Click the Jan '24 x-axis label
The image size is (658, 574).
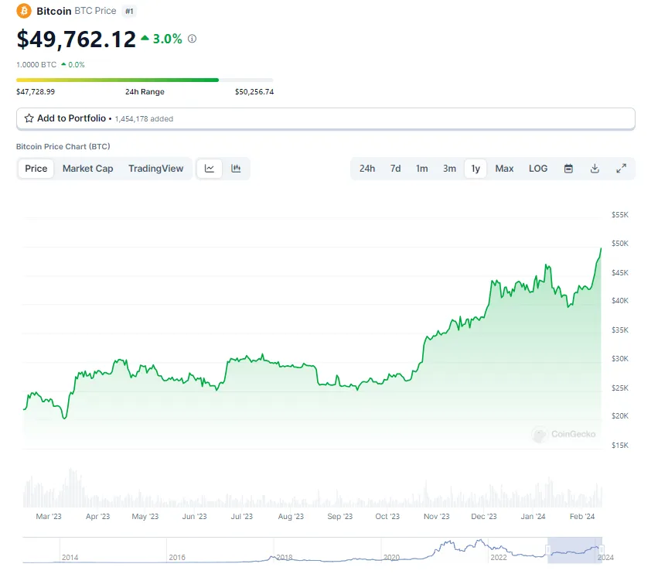tap(533, 517)
